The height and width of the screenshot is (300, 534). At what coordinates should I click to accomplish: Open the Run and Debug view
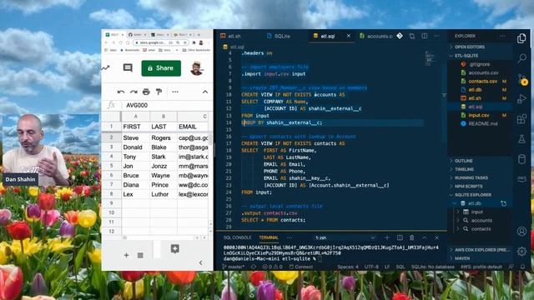(x=521, y=98)
